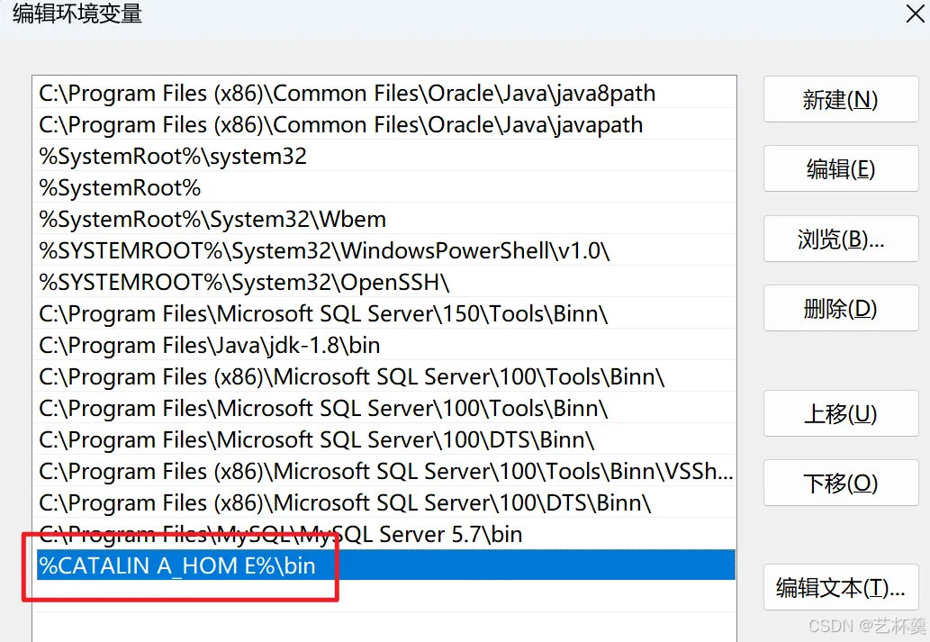
Task: Delete entry with the 删除(D) button
Action: click(841, 308)
